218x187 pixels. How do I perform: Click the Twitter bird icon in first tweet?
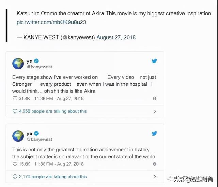point(154,61)
